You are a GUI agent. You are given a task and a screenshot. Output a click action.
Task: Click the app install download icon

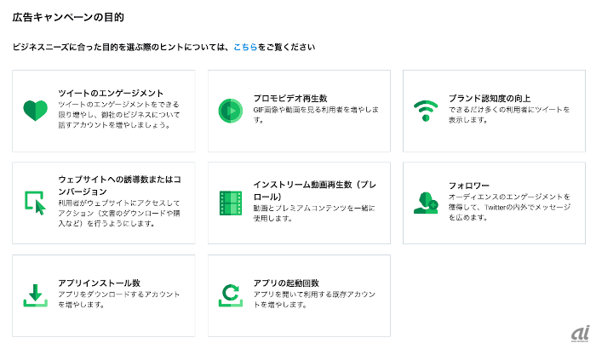[x=35, y=293]
